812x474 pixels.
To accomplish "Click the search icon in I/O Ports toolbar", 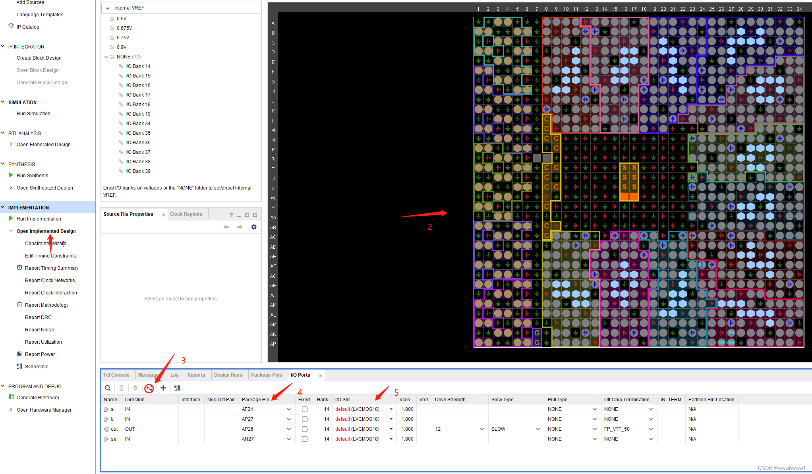I will [108, 388].
